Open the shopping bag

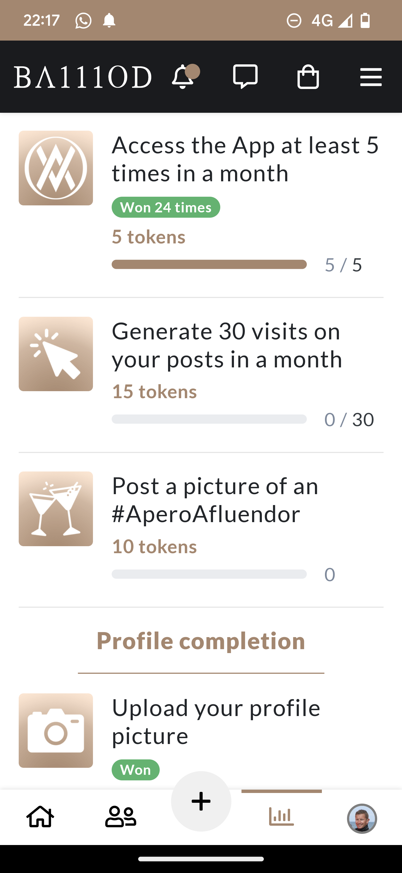pyautogui.click(x=308, y=77)
